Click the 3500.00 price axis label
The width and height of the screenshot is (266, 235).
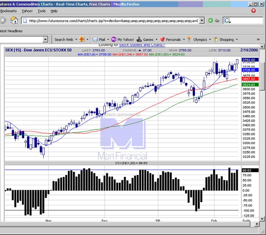point(249,107)
